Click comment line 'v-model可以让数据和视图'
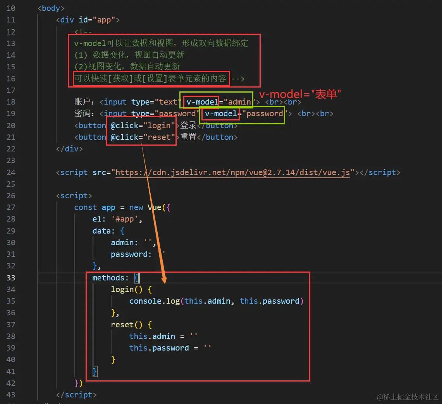 (161, 43)
